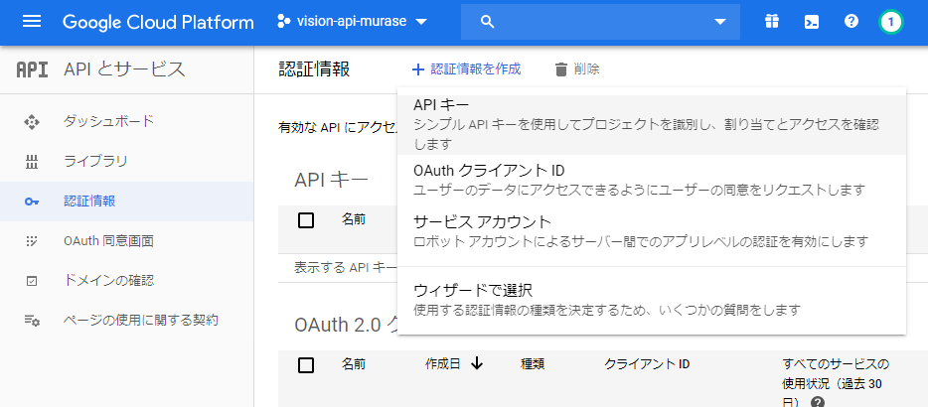The height and width of the screenshot is (407, 928).
Task: Toggle the select-all checkbox in API キー table
Action: [x=306, y=220]
